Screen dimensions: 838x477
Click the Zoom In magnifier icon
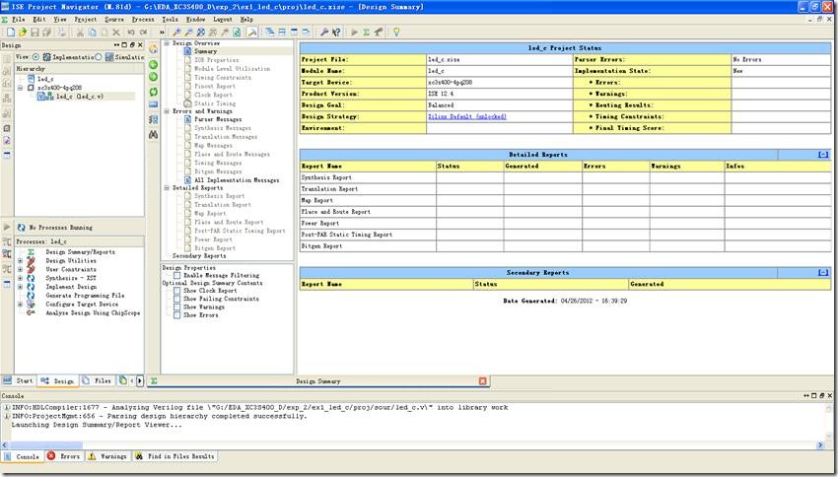click(x=175, y=33)
